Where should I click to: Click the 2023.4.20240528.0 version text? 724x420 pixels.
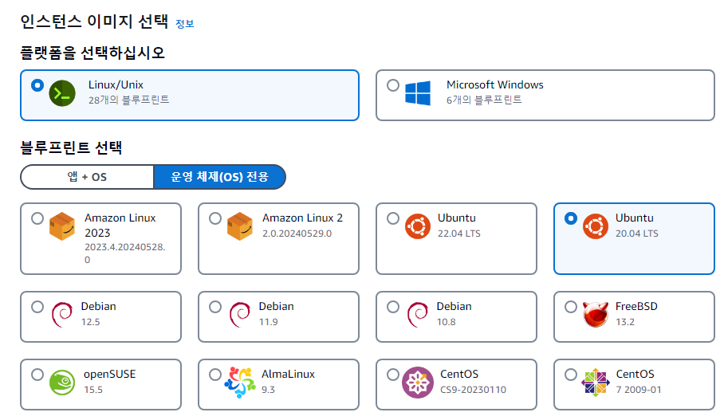tap(124, 253)
